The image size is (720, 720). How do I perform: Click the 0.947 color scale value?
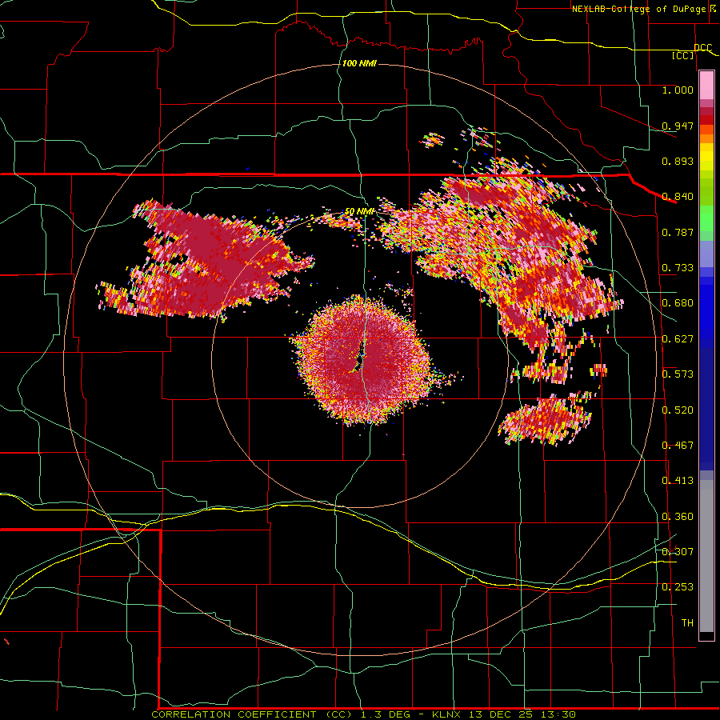pyautogui.click(x=678, y=126)
